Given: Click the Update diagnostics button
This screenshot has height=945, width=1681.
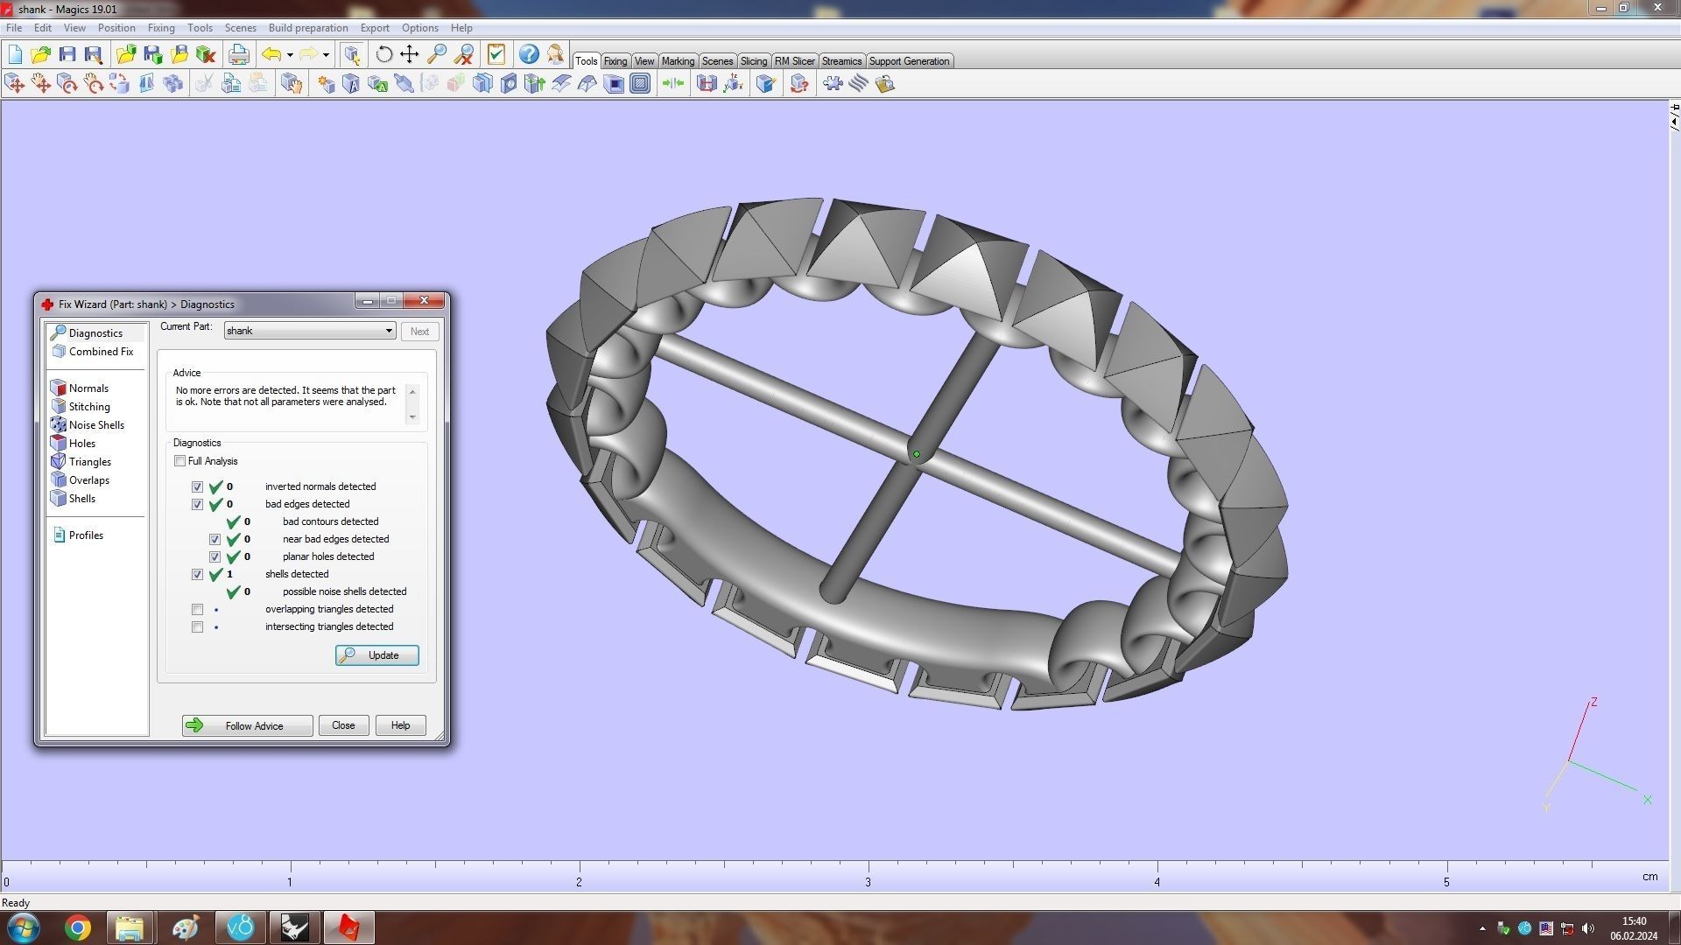Looking at the screenshot, I should tap(376, 655).
